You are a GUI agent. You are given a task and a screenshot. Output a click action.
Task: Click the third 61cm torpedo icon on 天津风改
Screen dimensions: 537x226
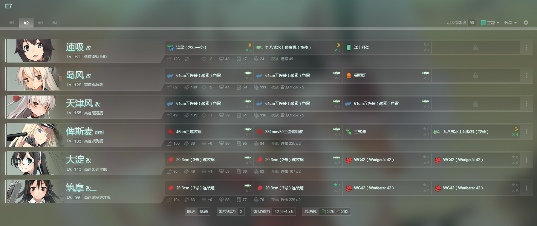(348, 104)
